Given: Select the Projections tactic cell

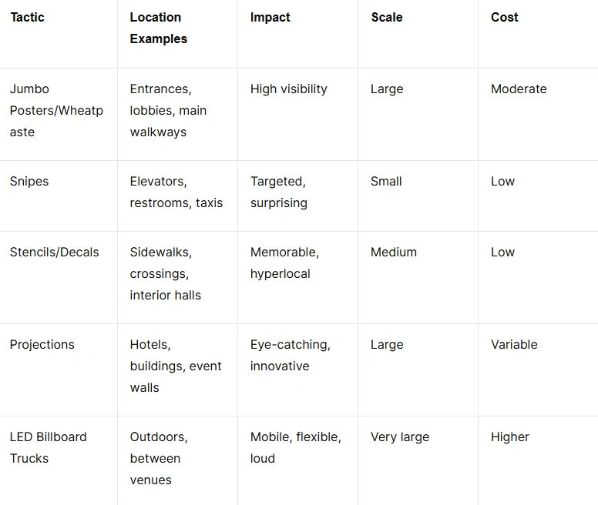Looking at the screenshot, I should 42,344.
